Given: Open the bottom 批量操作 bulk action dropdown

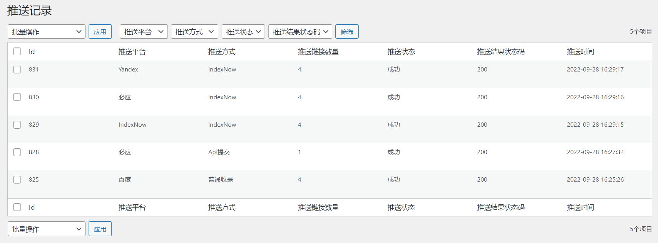Looking at the screenshot, I should tap(46, 229).
